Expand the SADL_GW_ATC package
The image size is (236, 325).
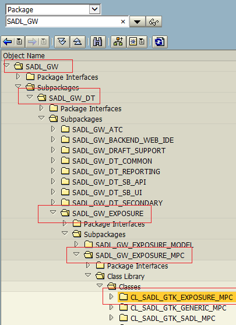point(53,129)
